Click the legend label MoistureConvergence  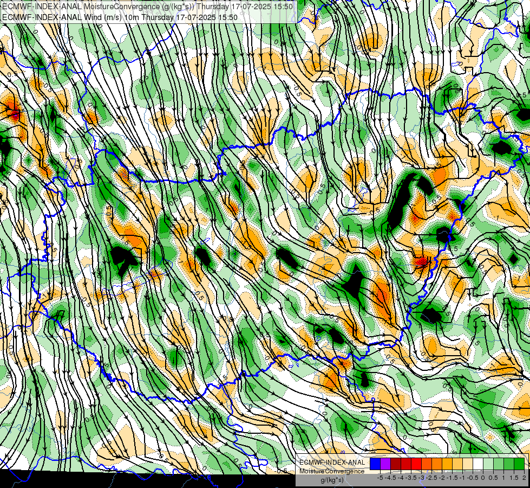click(332, 471)
